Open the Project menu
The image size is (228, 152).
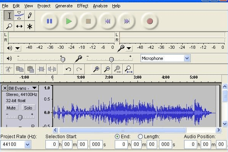click(44, 6)
